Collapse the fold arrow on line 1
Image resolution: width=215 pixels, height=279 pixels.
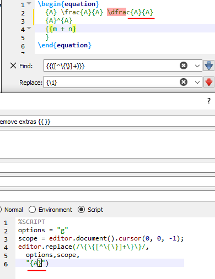point(29,3)
